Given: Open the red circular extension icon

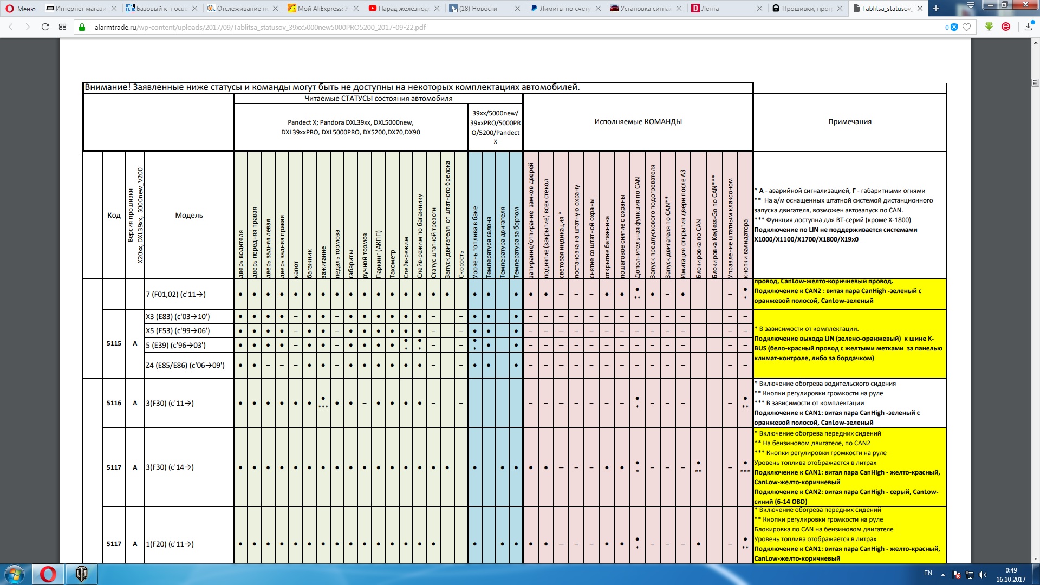Looking at the screenshot, I should pyautogui.click(x=1006, y=27).
